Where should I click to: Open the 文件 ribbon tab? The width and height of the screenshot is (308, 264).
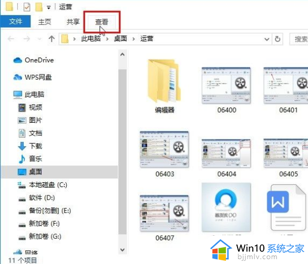click(x=15, y=21)
